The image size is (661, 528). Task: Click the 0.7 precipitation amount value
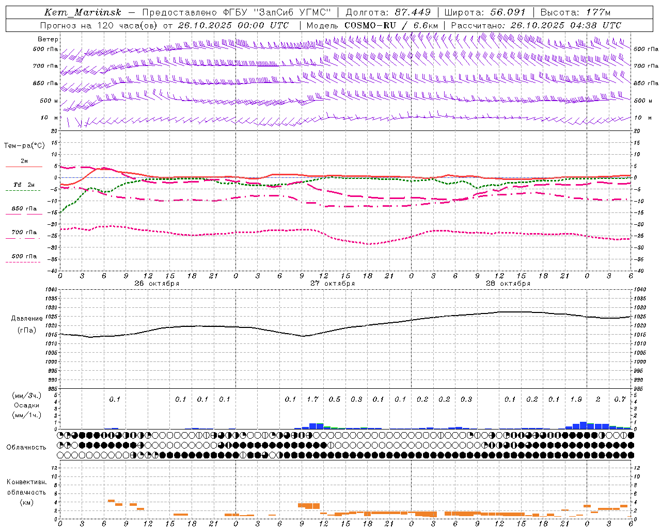point(620,399)
